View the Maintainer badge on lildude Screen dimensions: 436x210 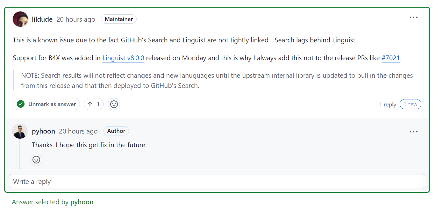(118, 19)
